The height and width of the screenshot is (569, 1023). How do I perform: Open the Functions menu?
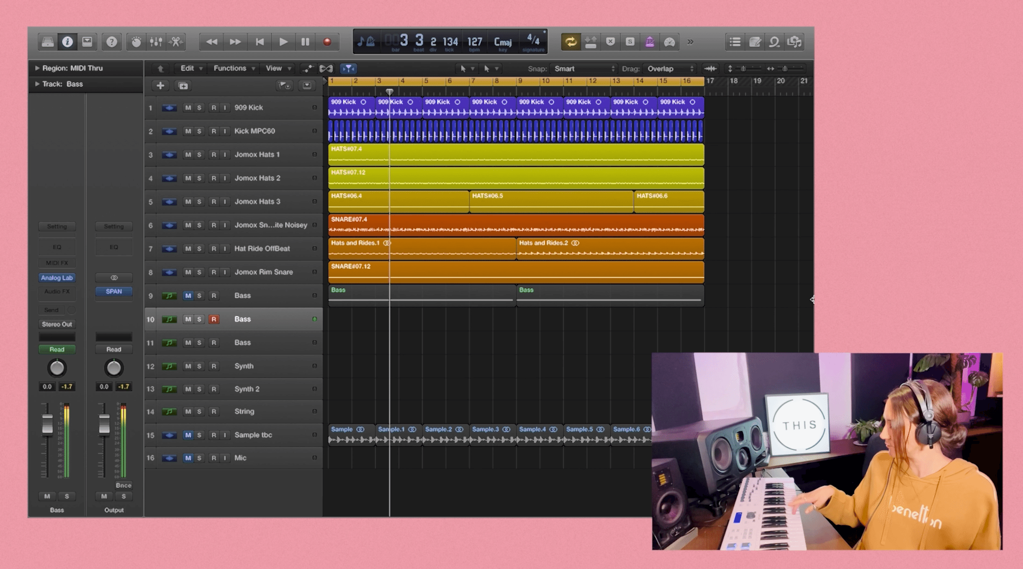coord(234,69)
